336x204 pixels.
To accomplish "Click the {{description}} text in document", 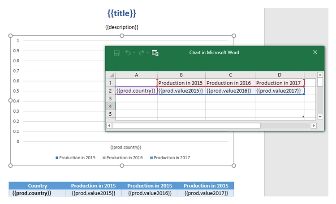I will 122,27.
